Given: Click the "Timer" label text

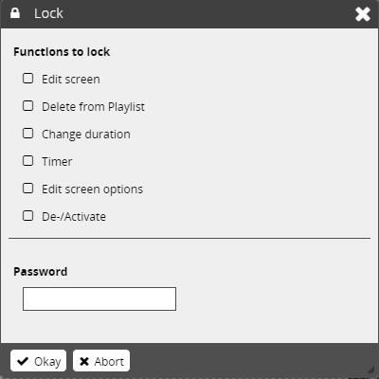Looking at the screenshot, I should (x=57, y=162).
